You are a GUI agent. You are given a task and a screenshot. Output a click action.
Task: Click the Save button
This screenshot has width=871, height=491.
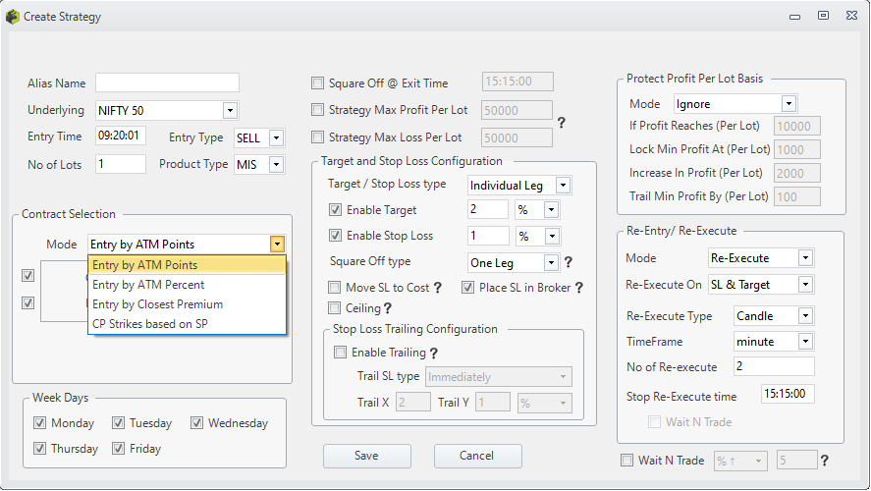click(366, 456)
